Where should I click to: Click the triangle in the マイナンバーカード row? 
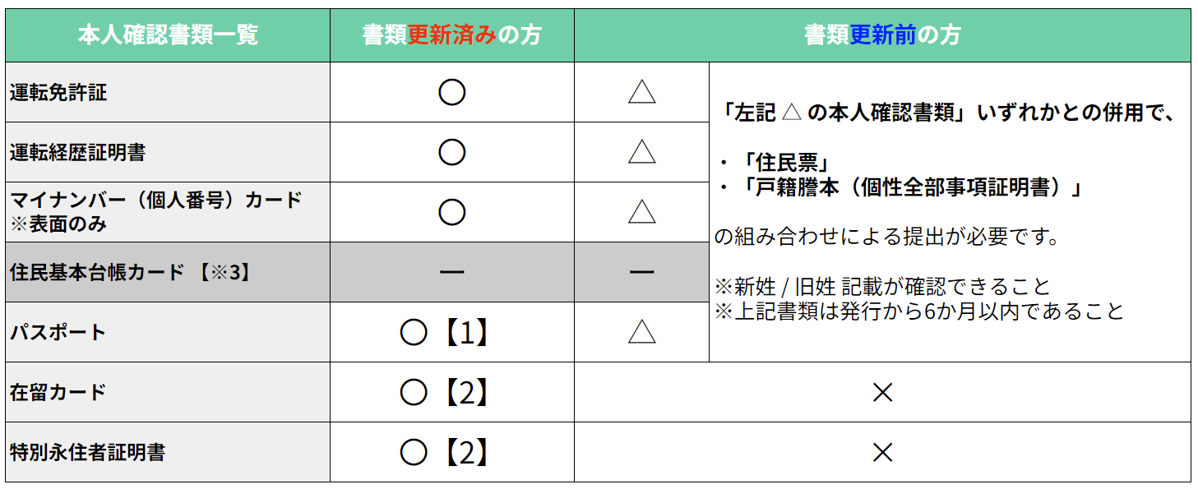[641, 212]
